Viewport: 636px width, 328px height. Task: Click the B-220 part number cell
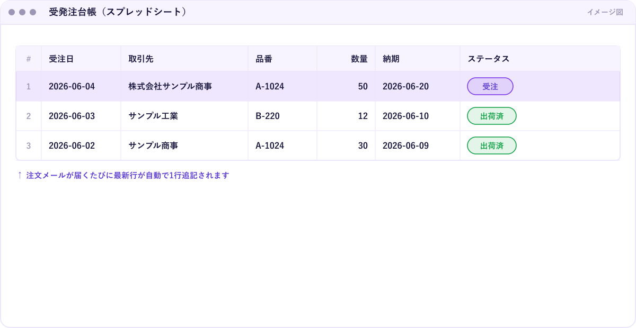(x=282, y=116)
